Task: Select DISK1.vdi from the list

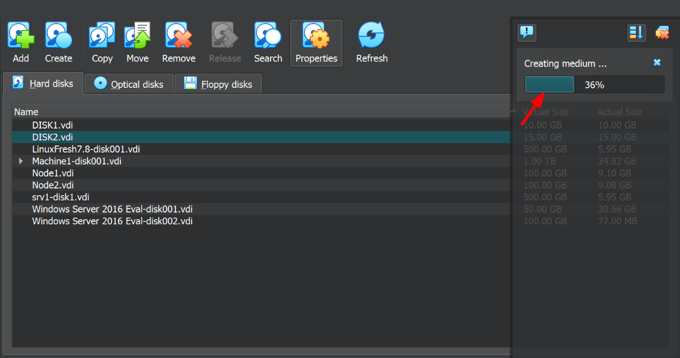Action: click(x=53, y=125)
